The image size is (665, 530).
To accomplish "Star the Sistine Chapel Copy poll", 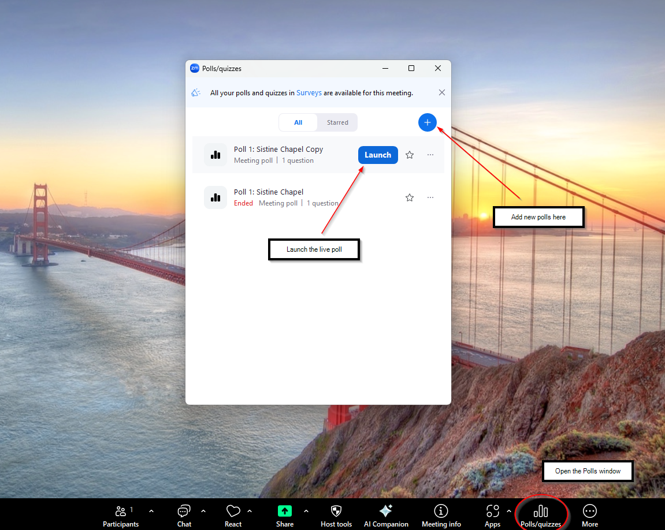I will (410, 155).
